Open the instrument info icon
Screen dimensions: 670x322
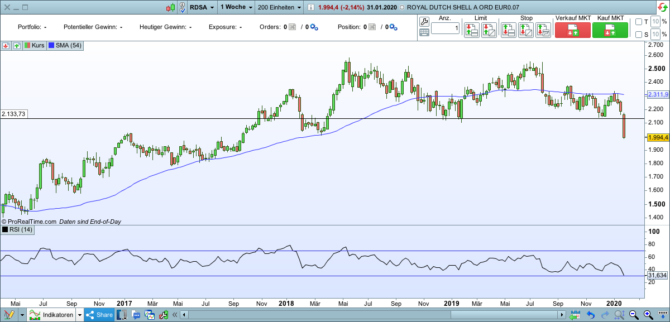(311, 7)
